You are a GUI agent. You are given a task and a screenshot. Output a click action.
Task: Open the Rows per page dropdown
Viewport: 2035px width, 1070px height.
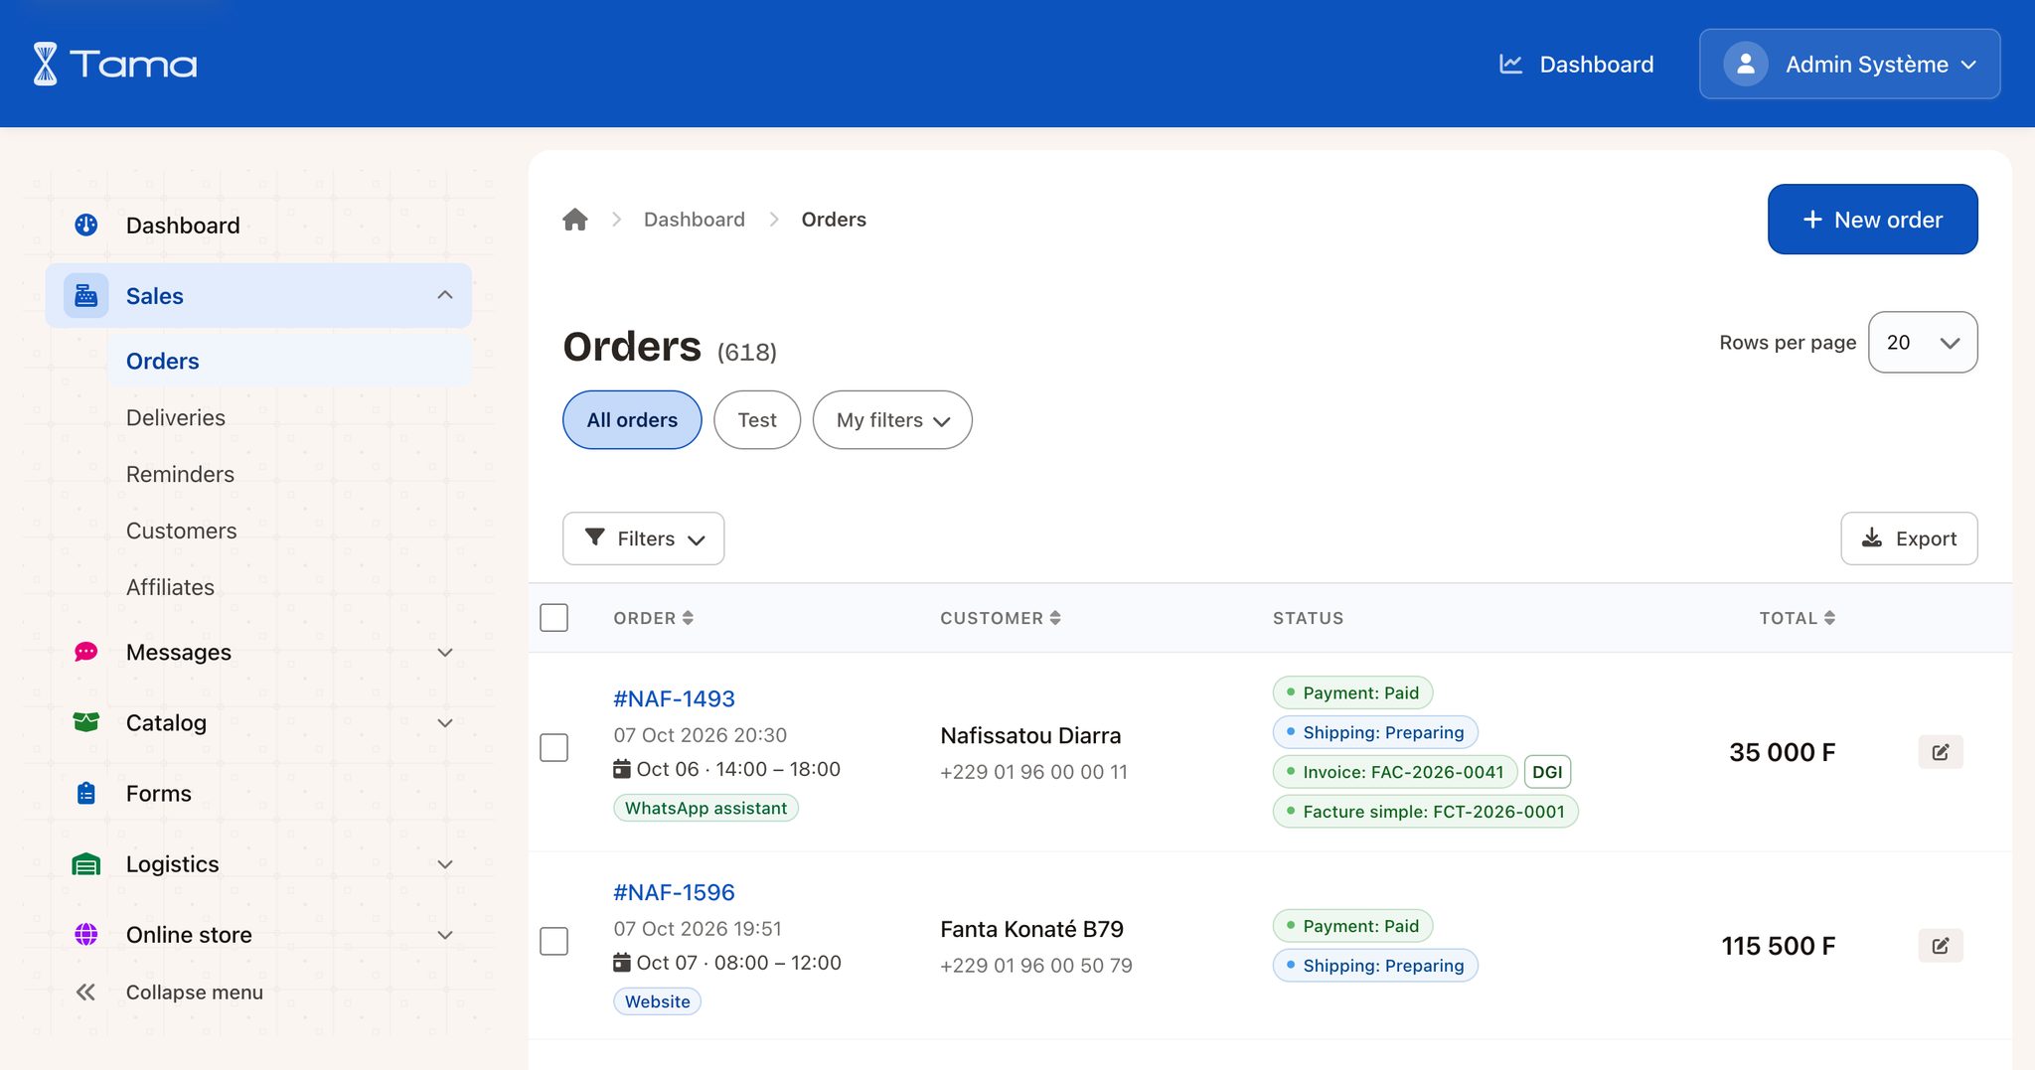click(1923, 342)
